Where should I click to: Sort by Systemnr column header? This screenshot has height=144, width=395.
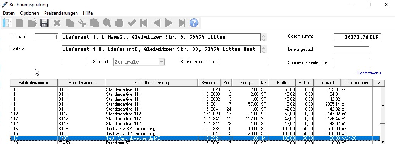[x=210, y=83]
